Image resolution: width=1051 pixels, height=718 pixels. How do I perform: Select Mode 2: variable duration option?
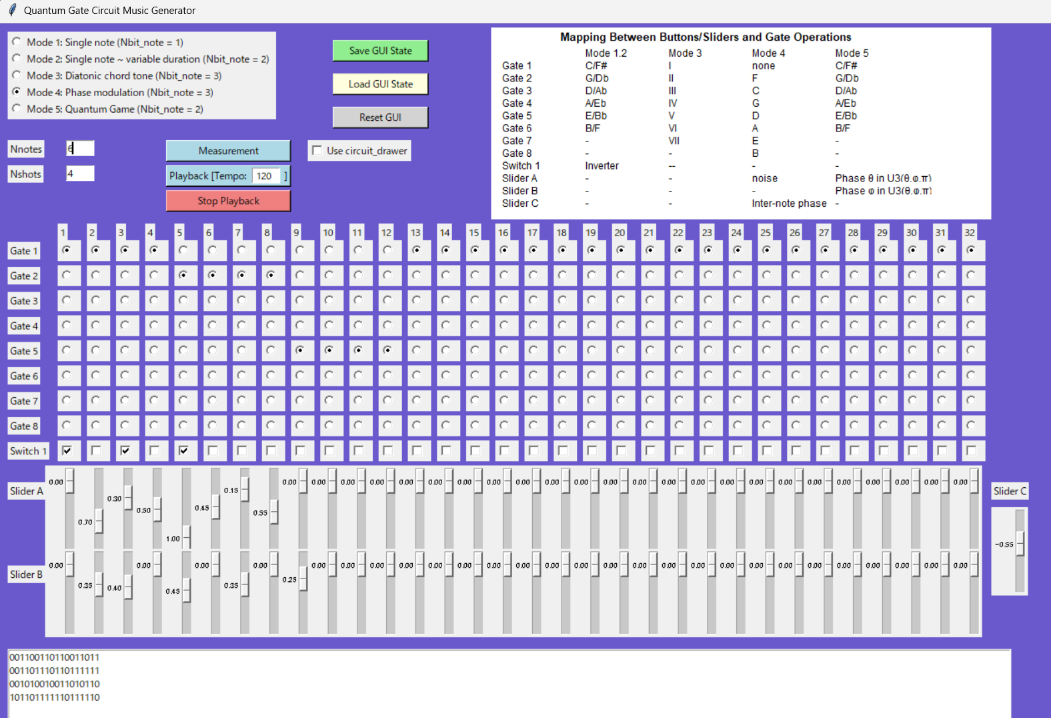(x=17, y=59)
